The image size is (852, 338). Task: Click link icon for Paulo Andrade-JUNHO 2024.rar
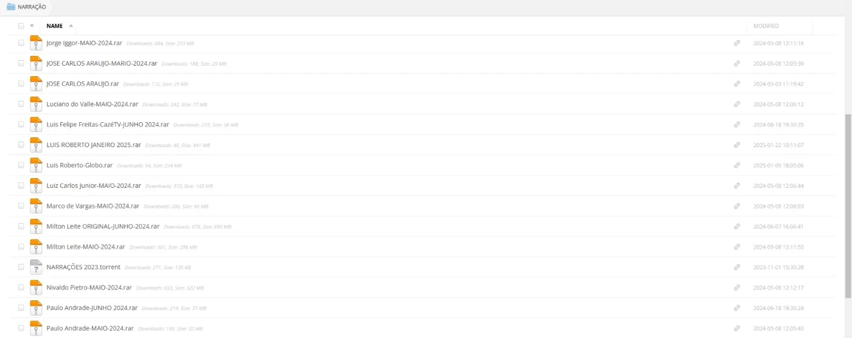click(x=737, y=308)
